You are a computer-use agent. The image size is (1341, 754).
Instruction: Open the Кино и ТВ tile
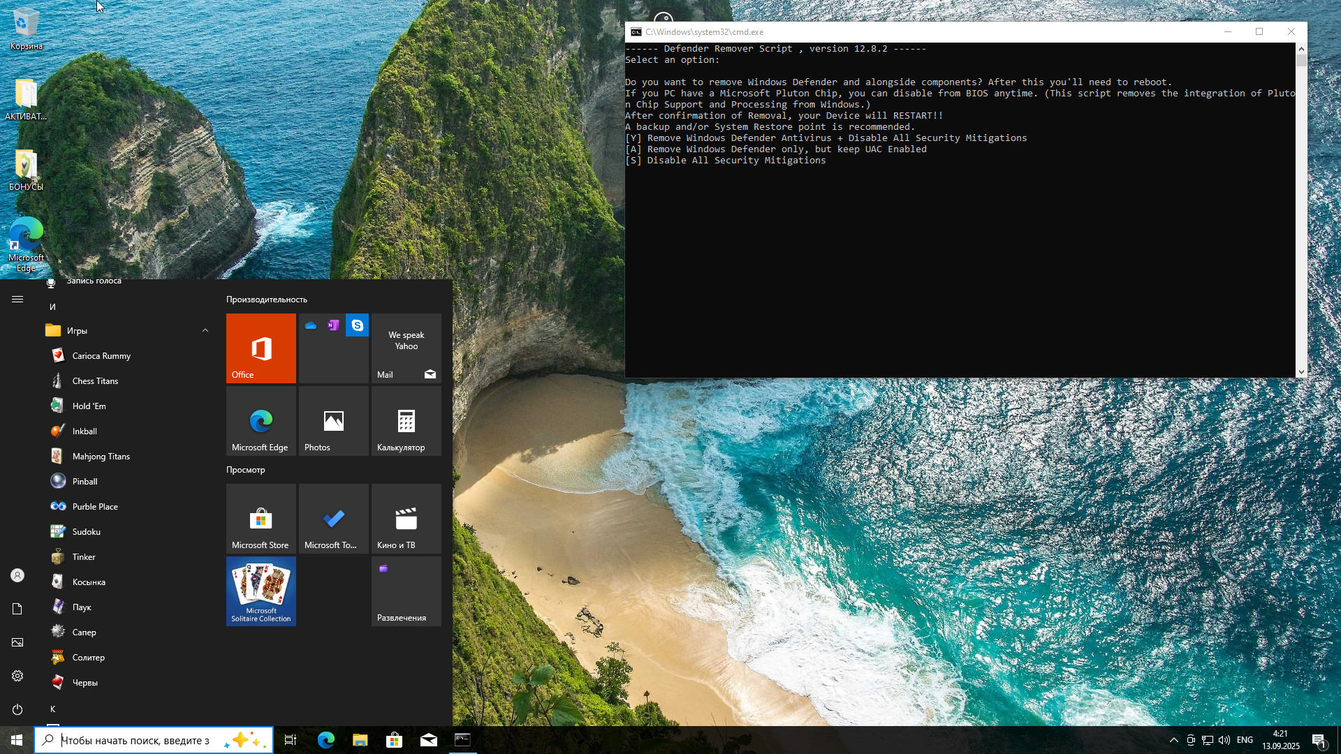(x=406, y=518)
